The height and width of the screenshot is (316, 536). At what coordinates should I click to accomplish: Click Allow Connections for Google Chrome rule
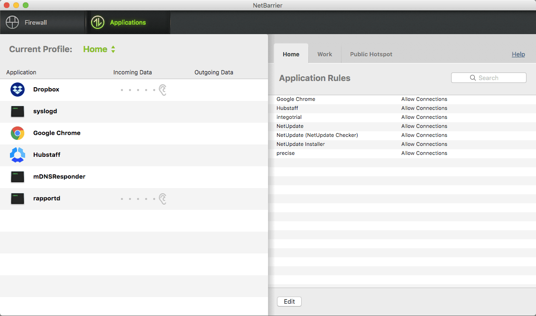[x=424, y=99]
